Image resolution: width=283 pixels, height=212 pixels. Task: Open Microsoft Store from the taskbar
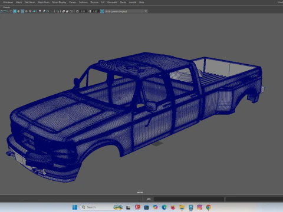coord(146,207)
